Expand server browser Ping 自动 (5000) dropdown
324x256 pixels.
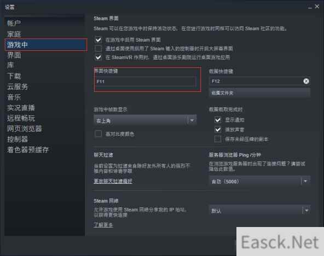pyautogui.click(x=260, y=181)
